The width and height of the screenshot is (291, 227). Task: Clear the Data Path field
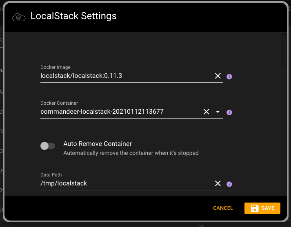point(218,183)
